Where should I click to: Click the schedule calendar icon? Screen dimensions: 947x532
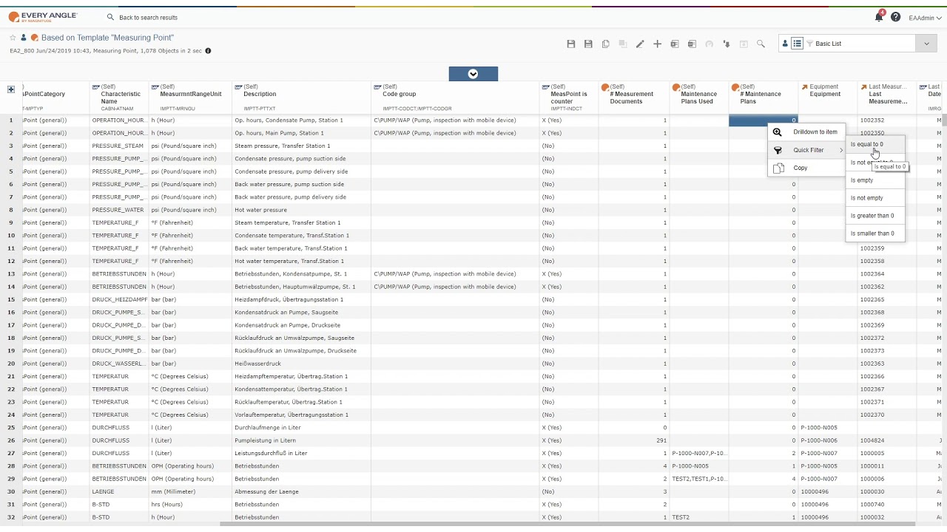click(x=744, y=44)
